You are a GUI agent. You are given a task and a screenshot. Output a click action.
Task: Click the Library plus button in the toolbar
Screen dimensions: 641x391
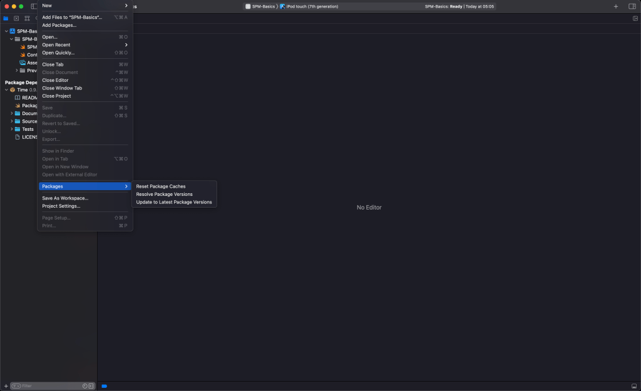616,6
